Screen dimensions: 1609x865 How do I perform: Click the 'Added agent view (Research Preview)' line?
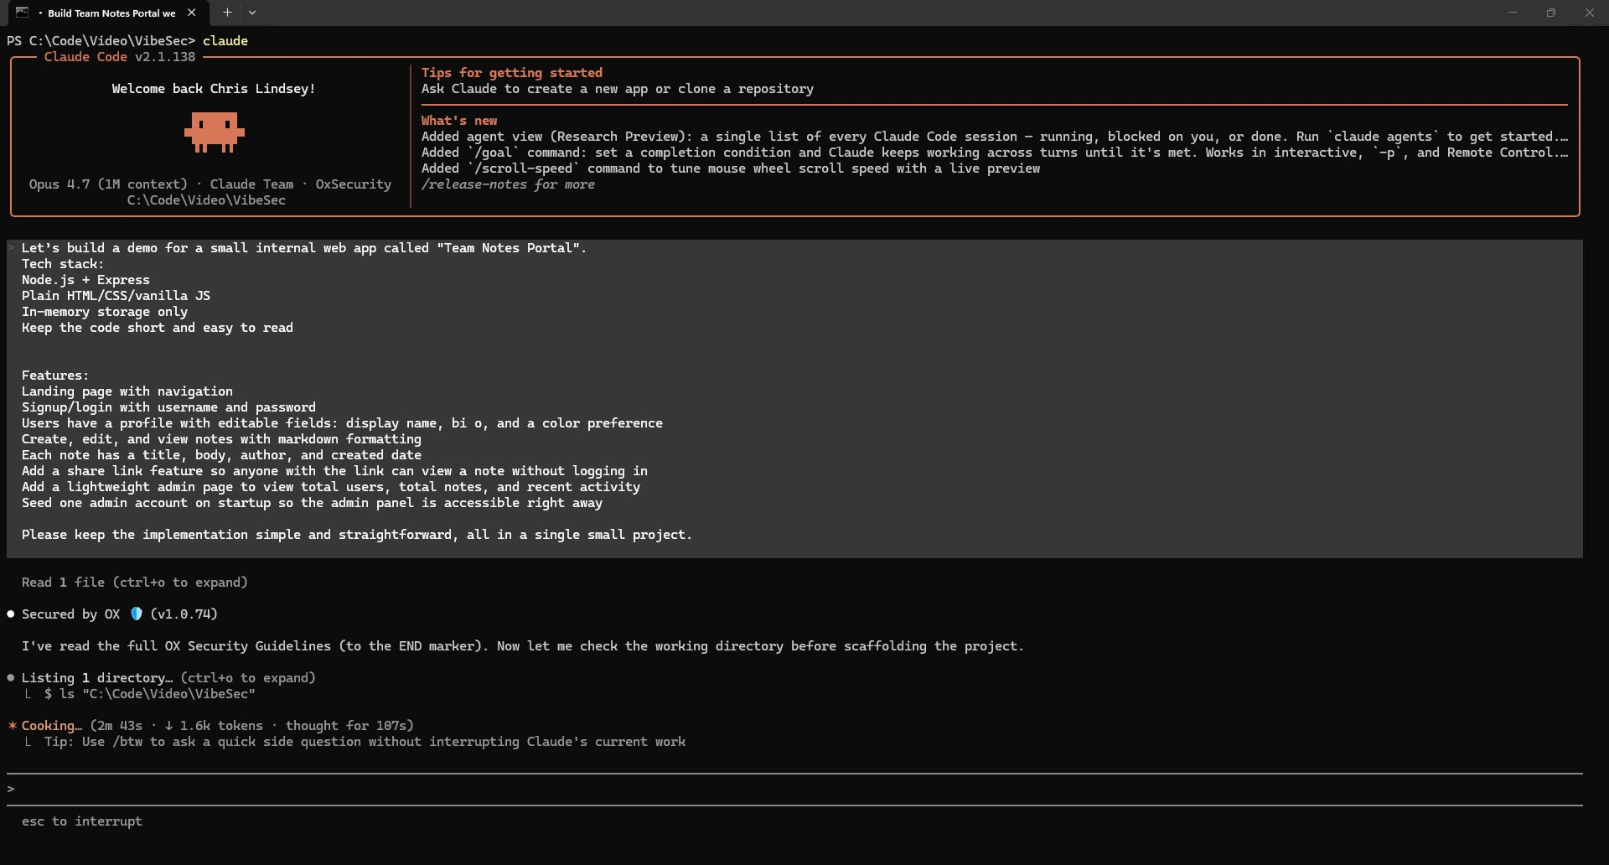click(x=994, y=137)
